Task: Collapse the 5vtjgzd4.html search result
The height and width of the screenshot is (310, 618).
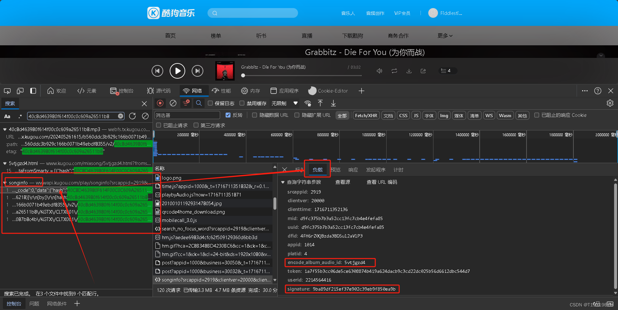Action: (x=5, y=163)
